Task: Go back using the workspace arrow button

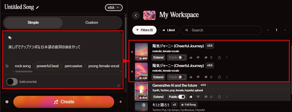Action: 136,15
